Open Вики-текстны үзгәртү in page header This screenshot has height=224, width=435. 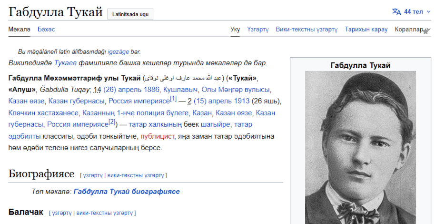click(x=306, y=29)
